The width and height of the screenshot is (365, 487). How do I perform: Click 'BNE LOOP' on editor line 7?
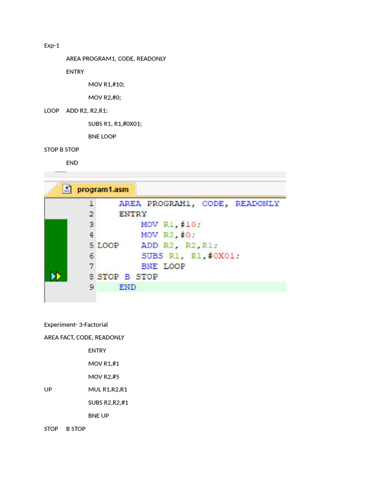163,266
